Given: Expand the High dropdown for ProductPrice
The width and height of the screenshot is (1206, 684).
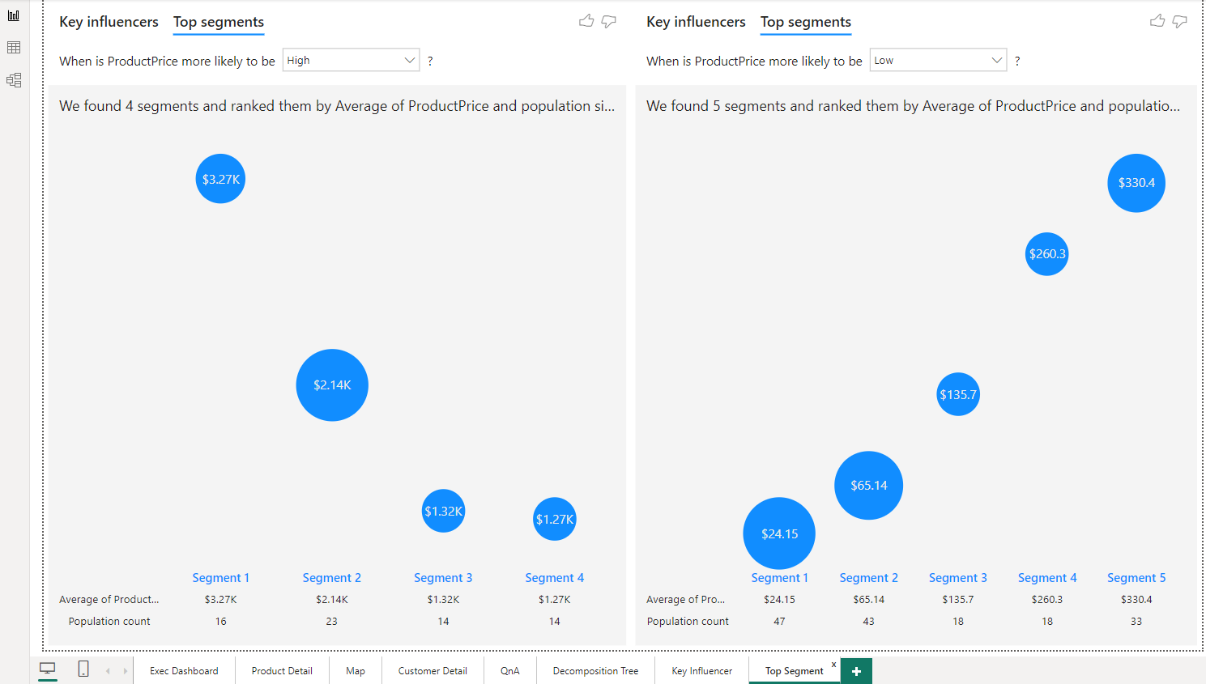Looking at the screenshot, I should [x=351, y=61].
